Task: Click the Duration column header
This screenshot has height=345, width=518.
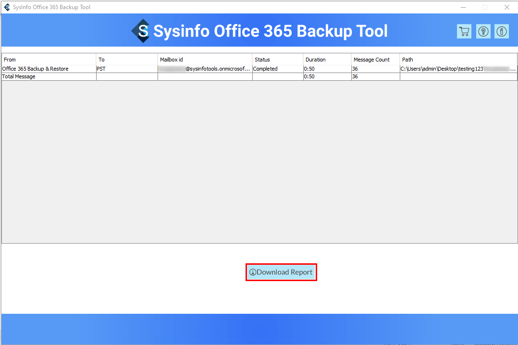Action: (327, 60)
